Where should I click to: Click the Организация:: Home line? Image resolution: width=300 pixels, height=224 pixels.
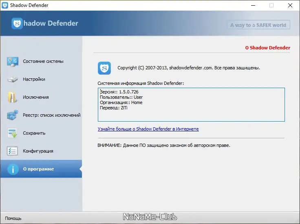[121, 103]
